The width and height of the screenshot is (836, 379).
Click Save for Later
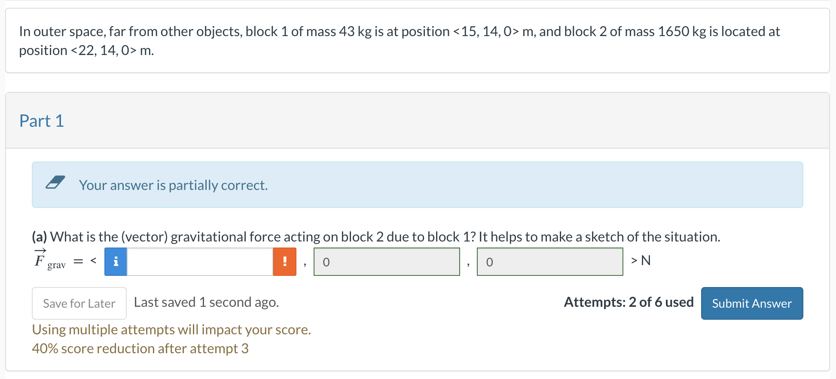[x=79, y=303]
